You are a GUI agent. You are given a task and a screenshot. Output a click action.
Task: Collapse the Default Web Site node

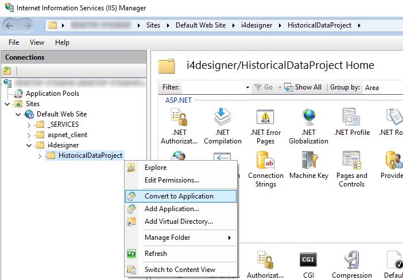click(18, 114)
